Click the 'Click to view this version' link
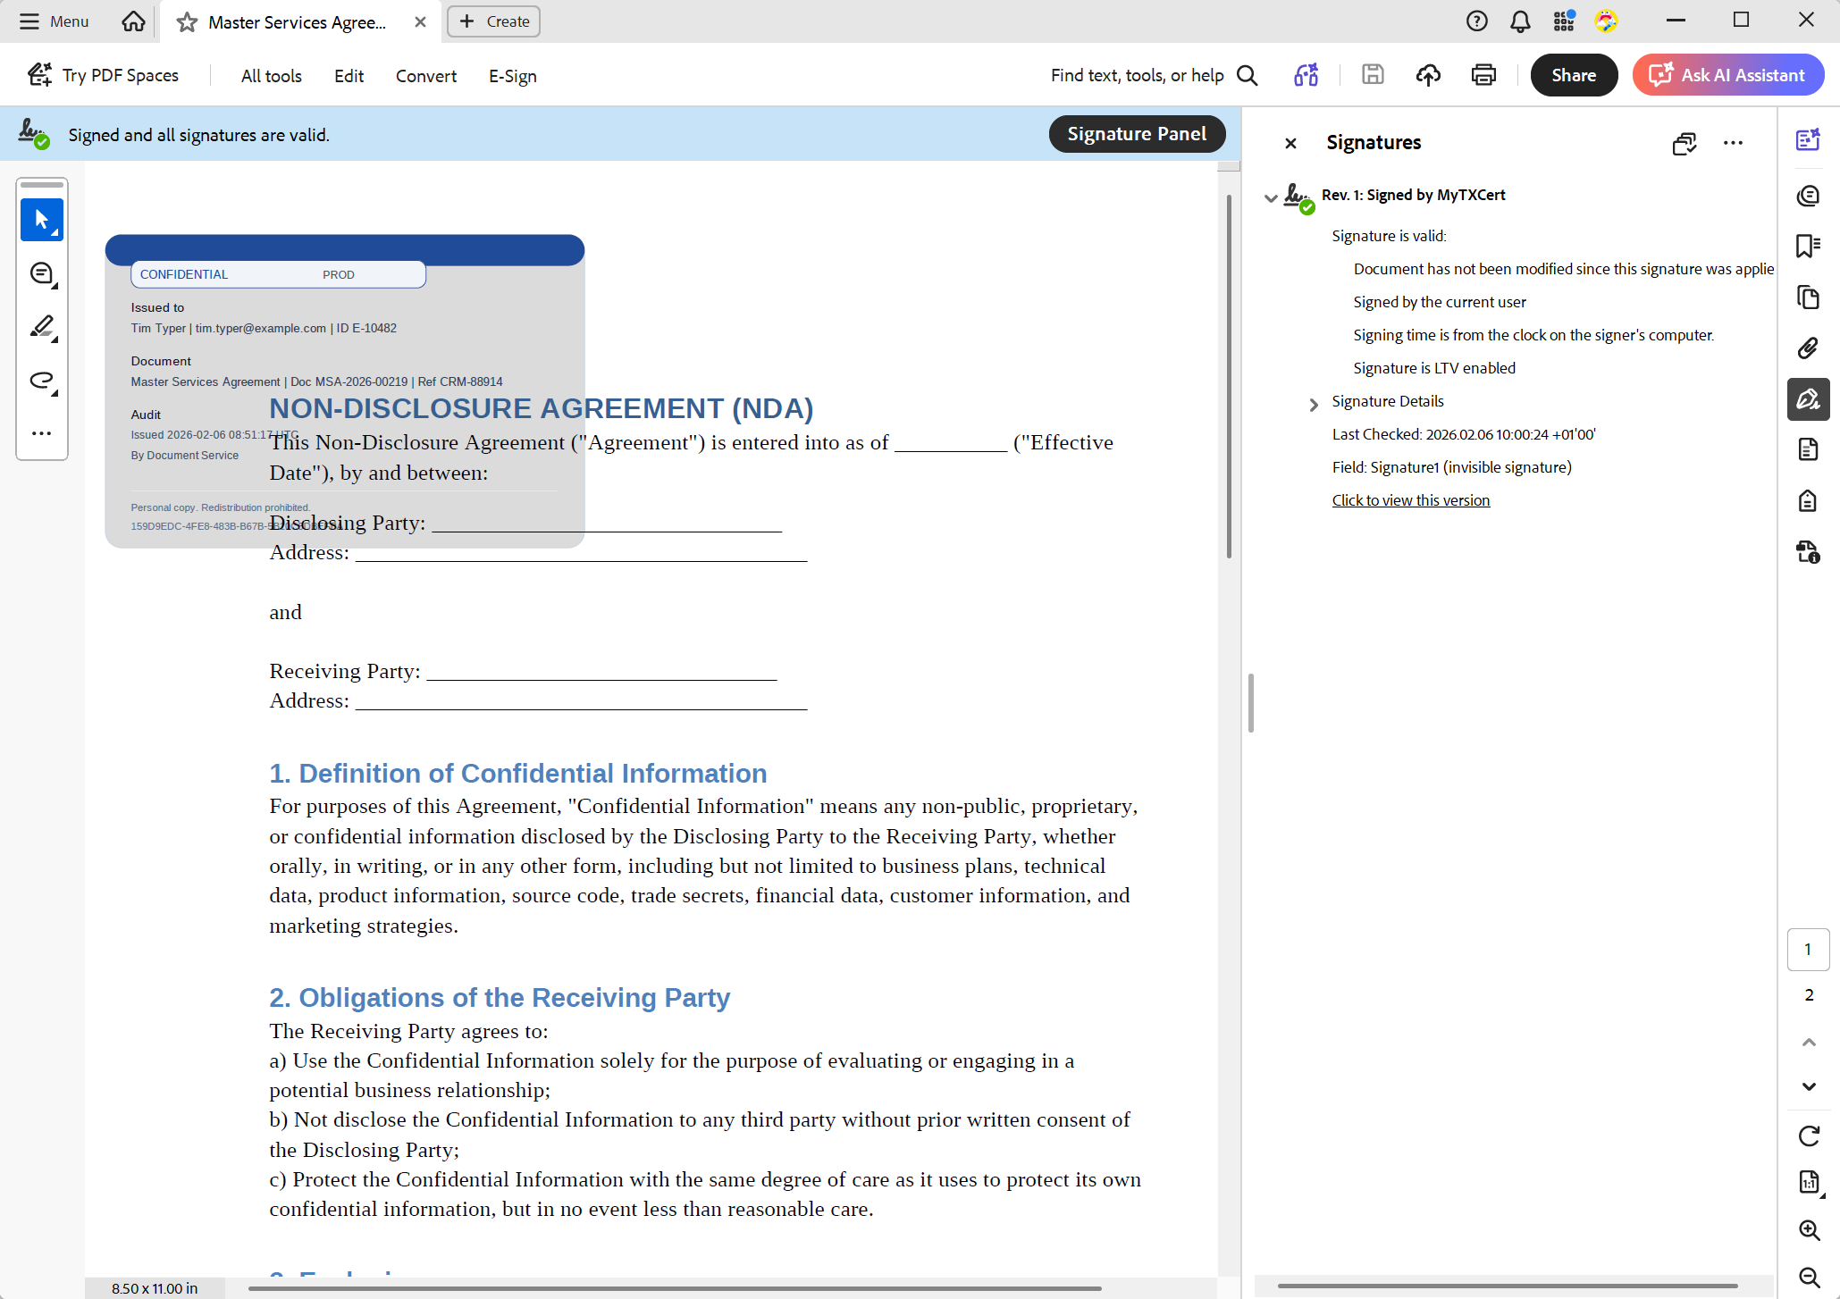 [1410, 500]
